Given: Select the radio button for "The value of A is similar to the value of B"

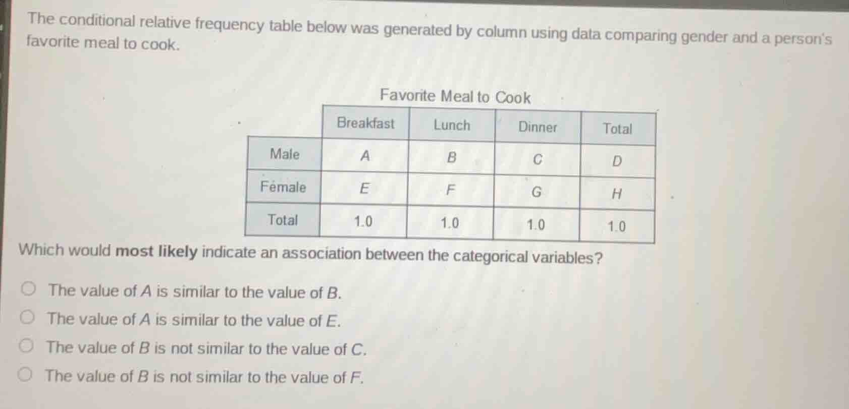Looking at the screenshot, I should pyautogui.click(x=29, y=288).
